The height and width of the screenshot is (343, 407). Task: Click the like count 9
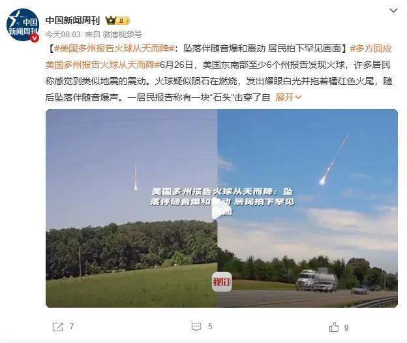pos(346,328)
